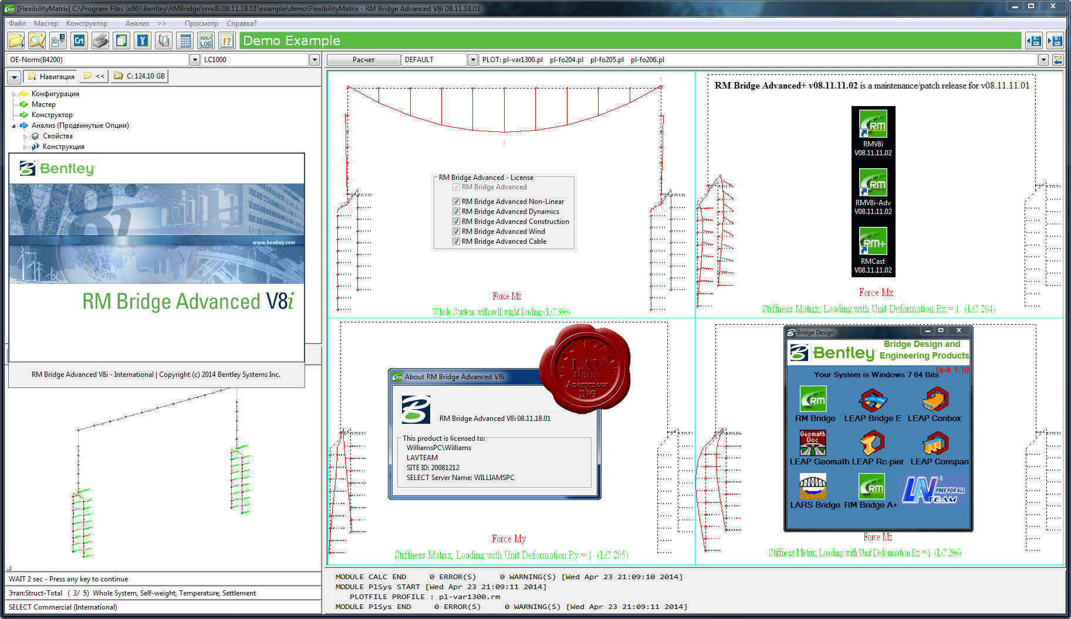The height and width of the screenshot is (619, 1071).
Task: Toggle RM Bridge Advanced Non-Linear checkbox
Action: tap(456, 202)
